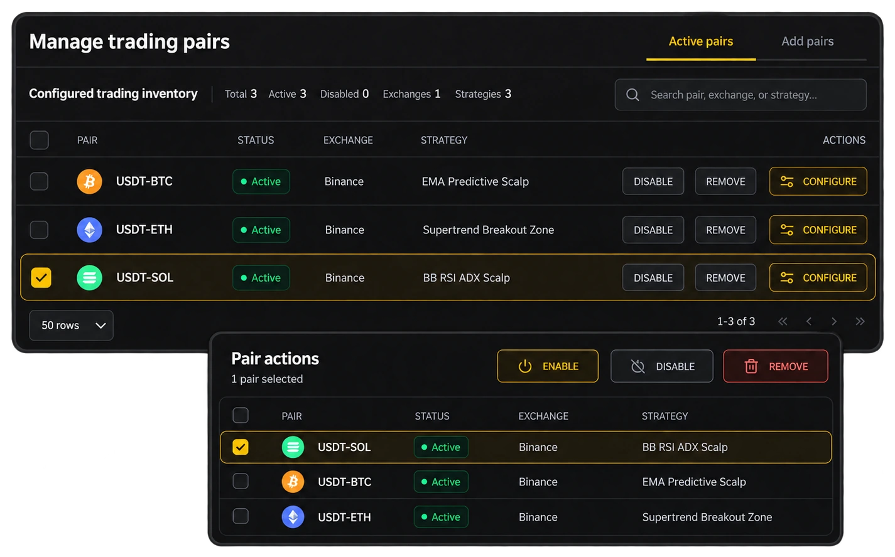Click Binance cell of USDT-BTC main row
The image size is (895, 557).
point(344,181)
